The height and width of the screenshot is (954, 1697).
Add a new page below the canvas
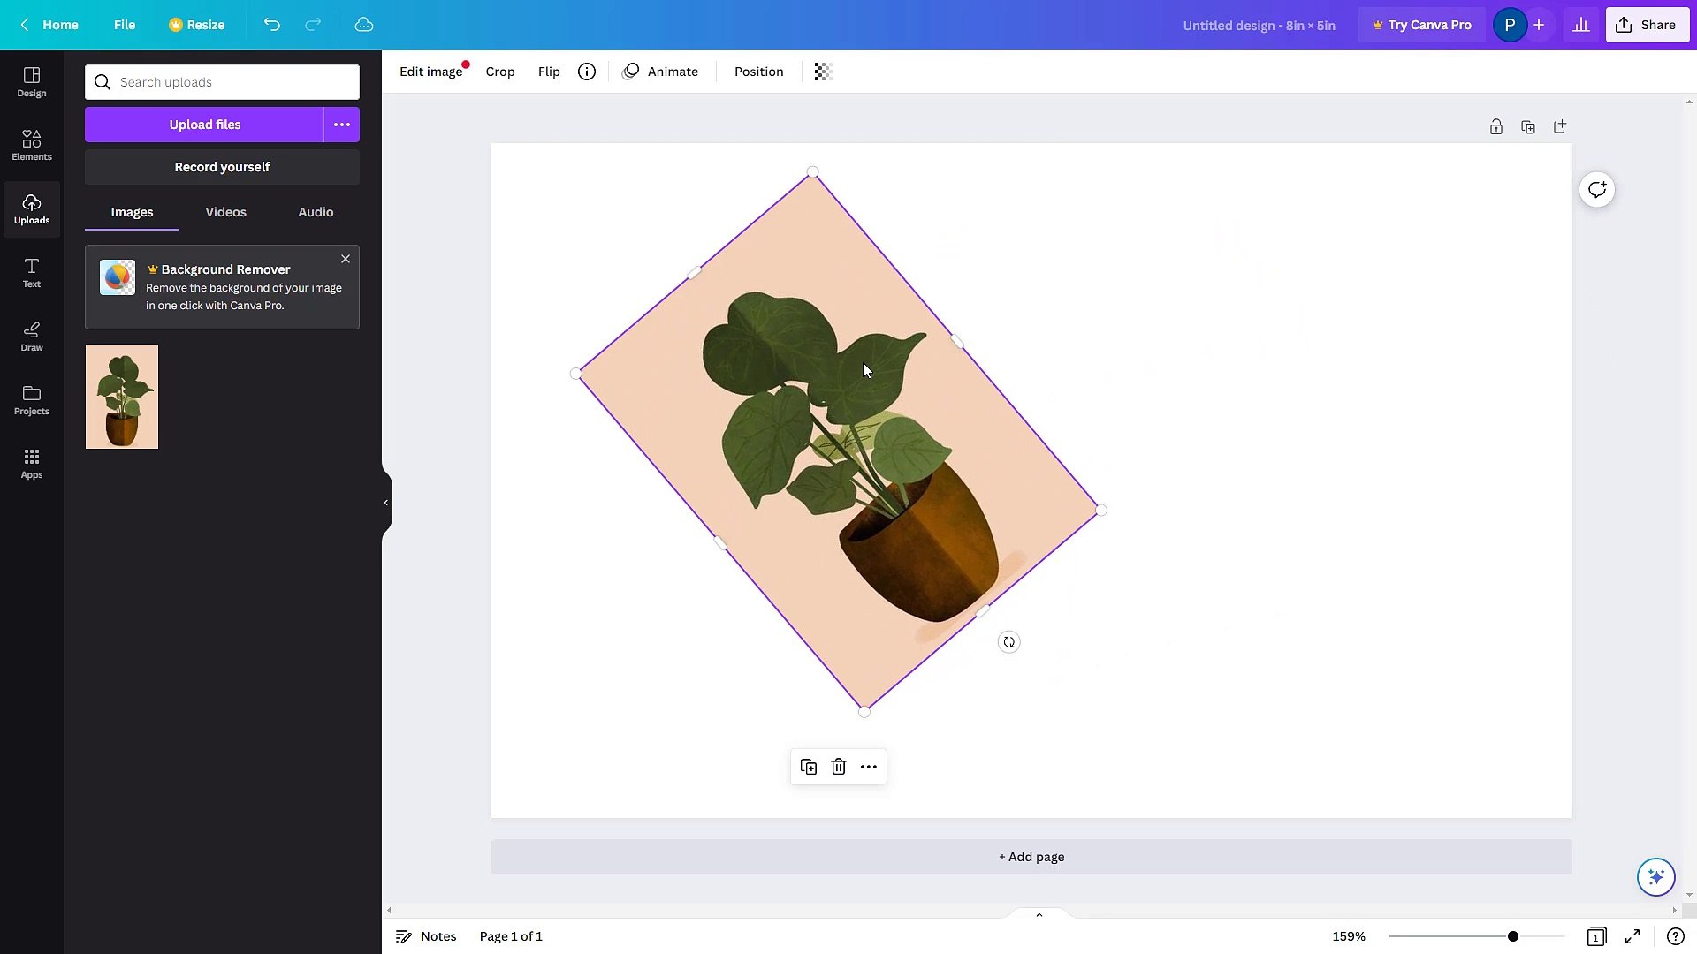tap(1031, 856)
